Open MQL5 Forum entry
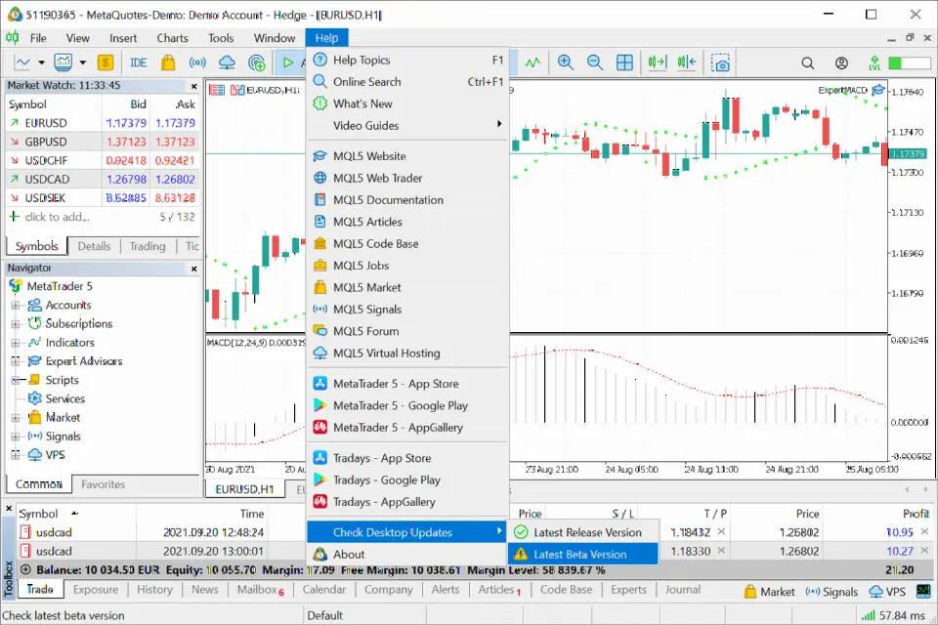This screenshot has height=625, width=938. [x=408, y=331]
